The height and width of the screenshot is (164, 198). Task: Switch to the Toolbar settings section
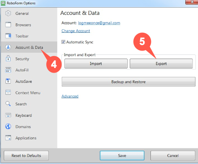[x=29, y=36]
